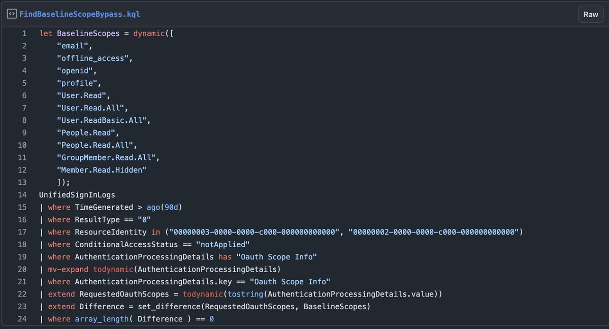Select line number 10

click(22, 145)
